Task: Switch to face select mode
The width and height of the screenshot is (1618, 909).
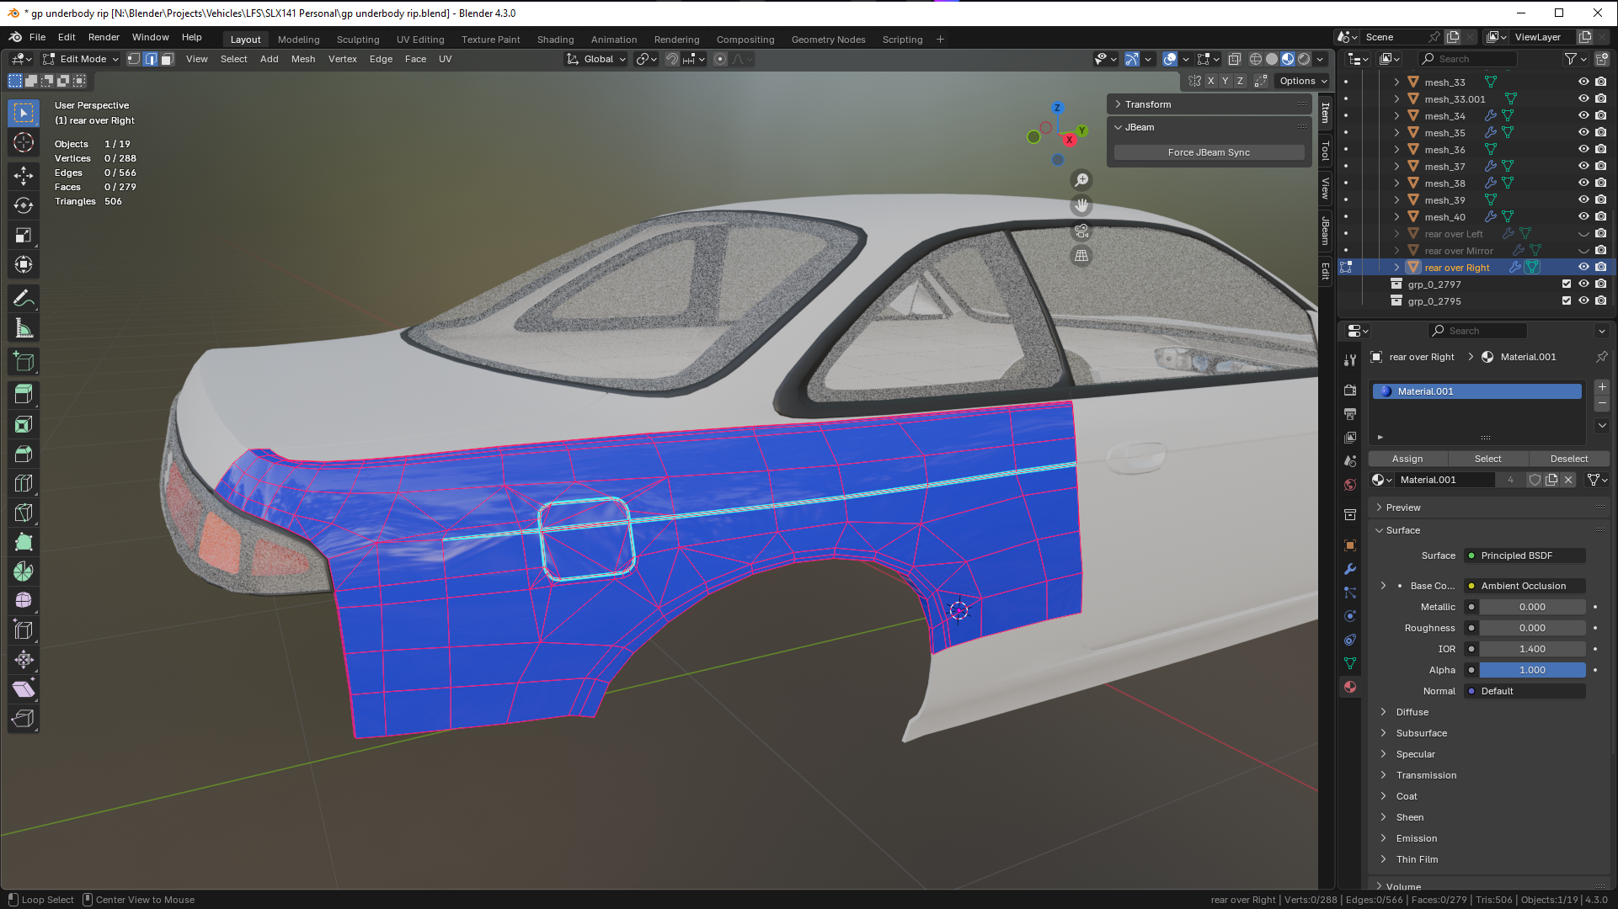Action: 168,59
